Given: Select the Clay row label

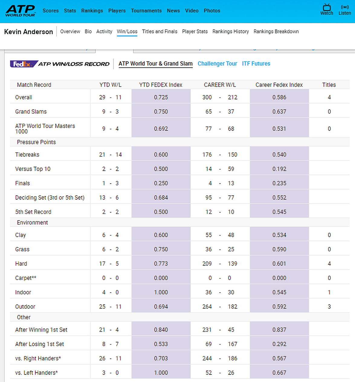Looking at the screenshot, I should tap(21, 235).
